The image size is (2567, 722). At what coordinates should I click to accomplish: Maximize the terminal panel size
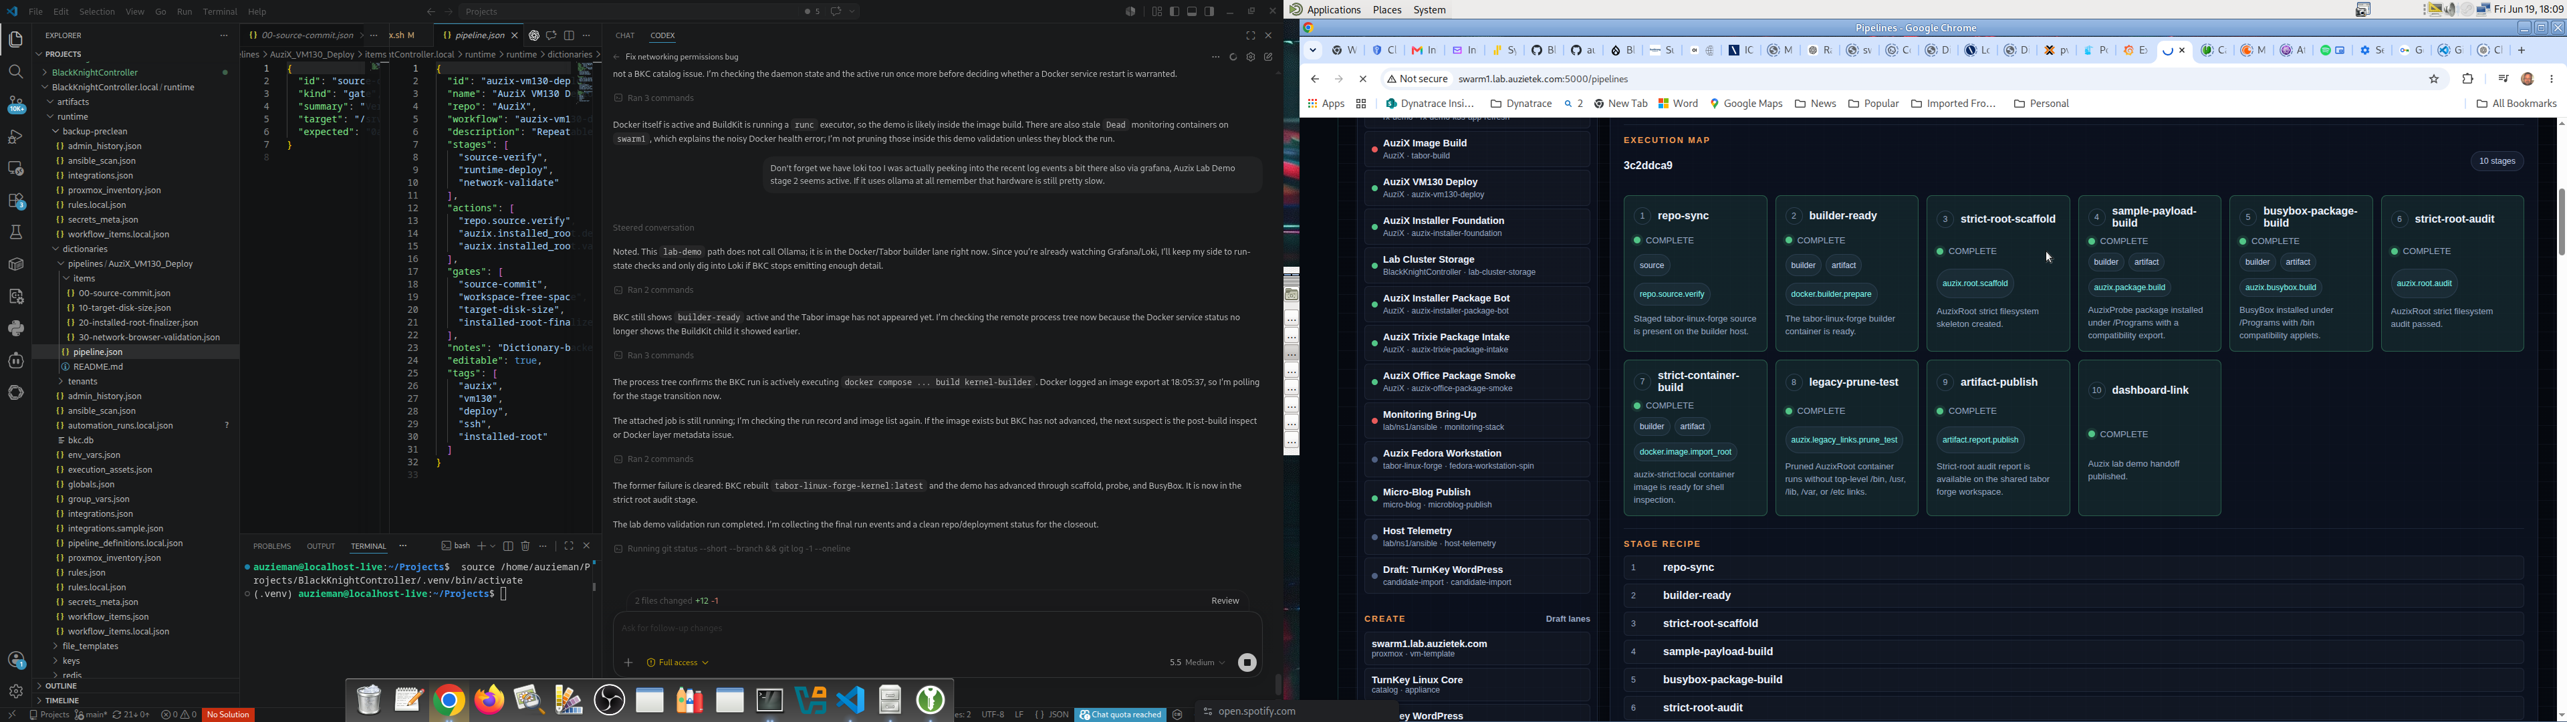[569, 546]
